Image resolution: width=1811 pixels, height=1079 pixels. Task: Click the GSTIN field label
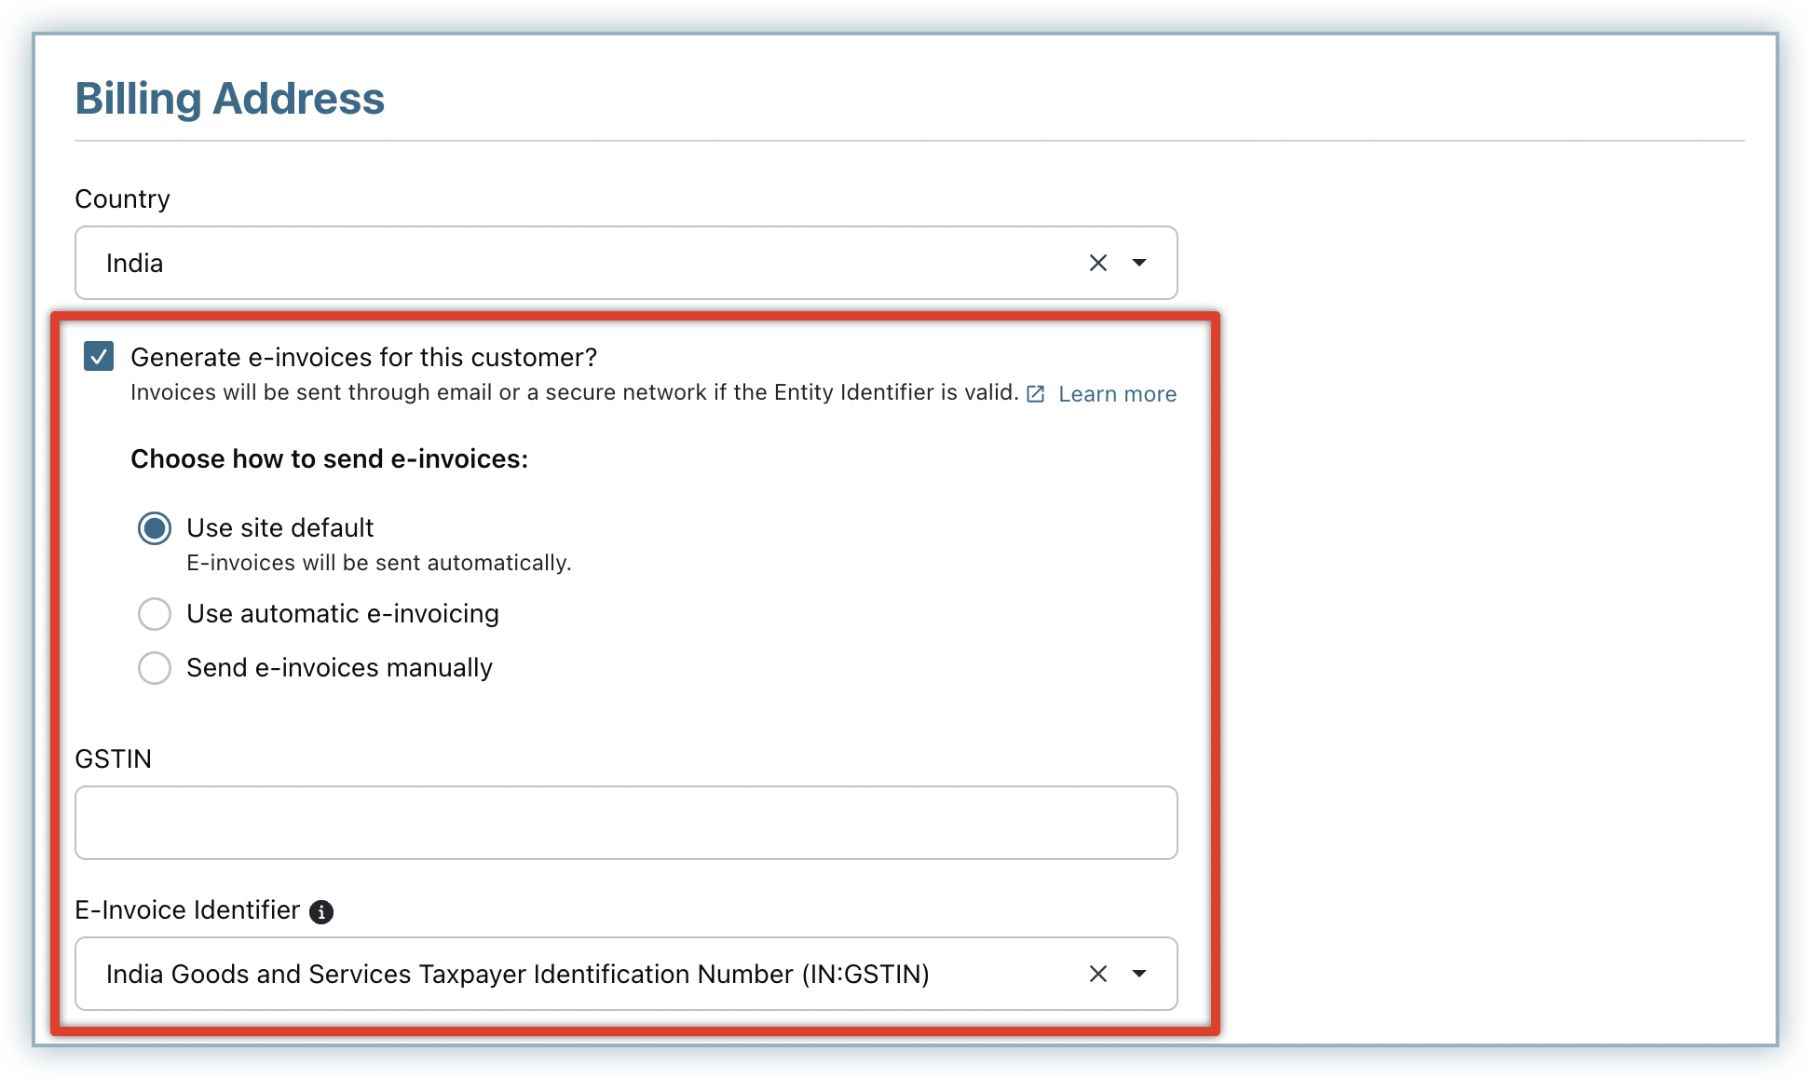pyautogui.click(x=113, y=759)
